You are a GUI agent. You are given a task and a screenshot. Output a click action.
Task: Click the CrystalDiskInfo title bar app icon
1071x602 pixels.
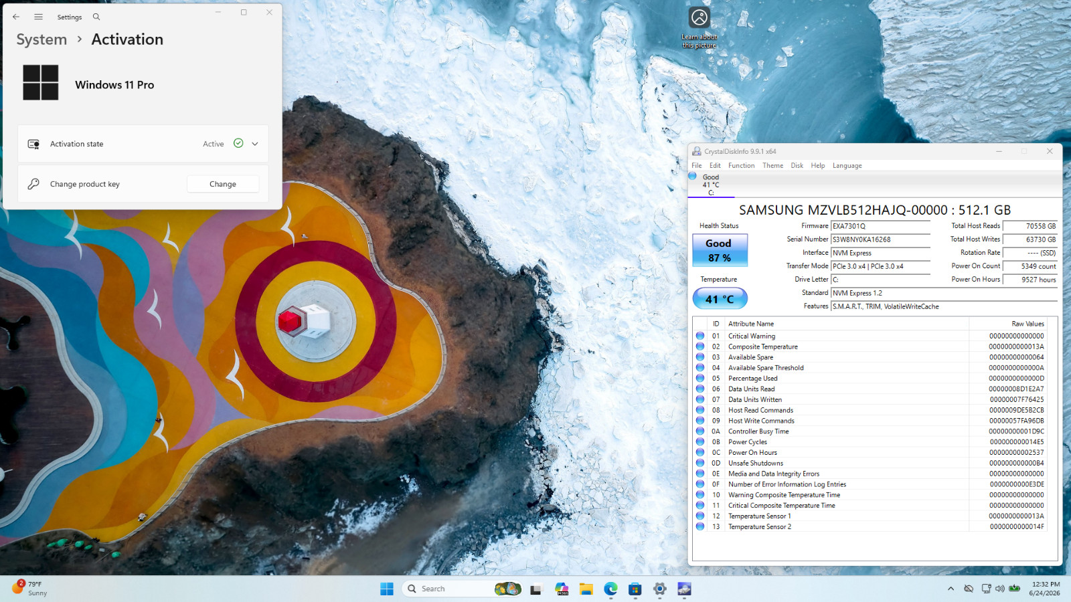pos(697,151)
